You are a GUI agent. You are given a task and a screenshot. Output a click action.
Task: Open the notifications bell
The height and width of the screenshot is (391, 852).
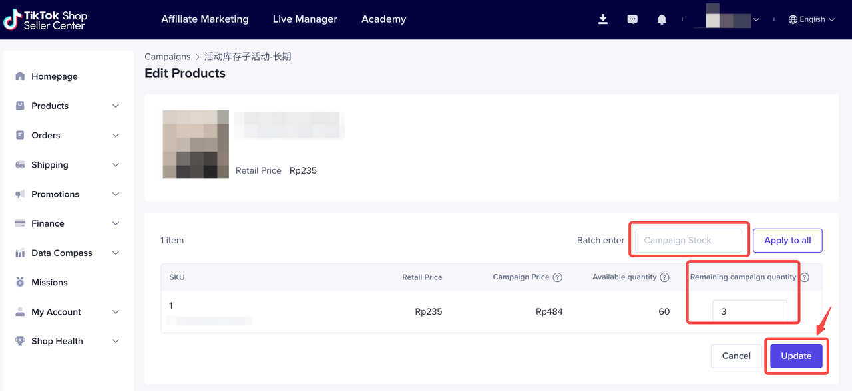pyautogui.click(x=662, y=19)
